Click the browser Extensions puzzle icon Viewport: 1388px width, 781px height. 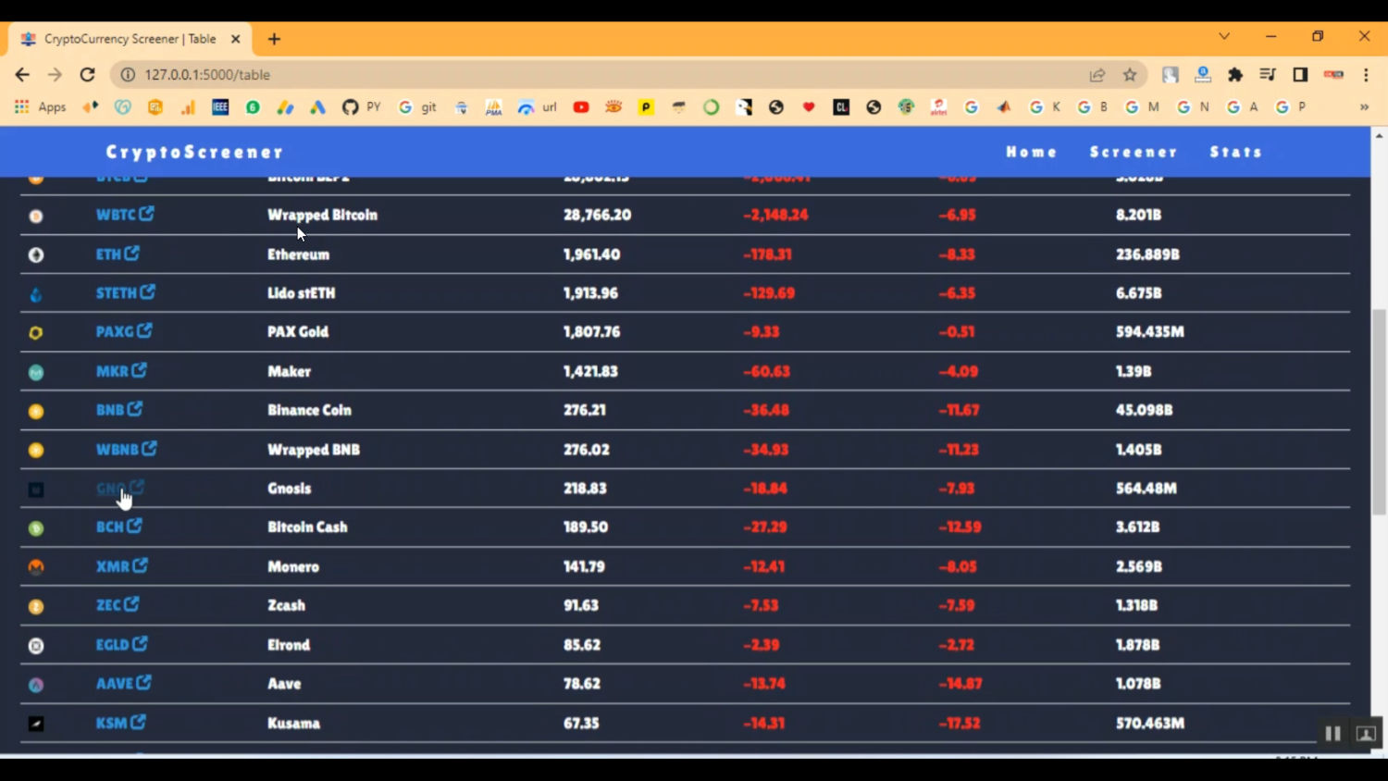click(1235, 75)
